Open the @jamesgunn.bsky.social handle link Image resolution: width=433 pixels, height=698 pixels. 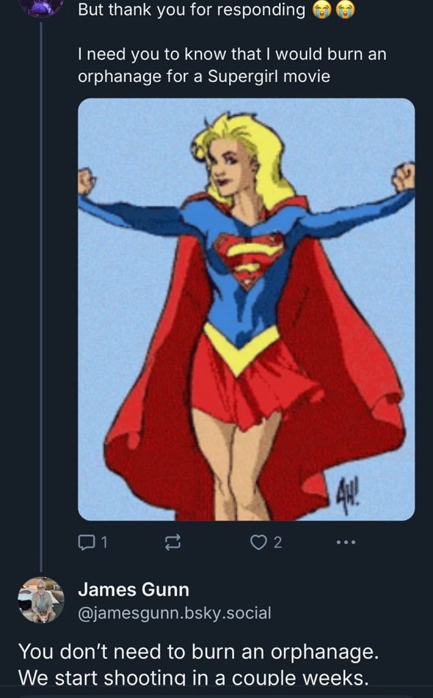[174, 613]
